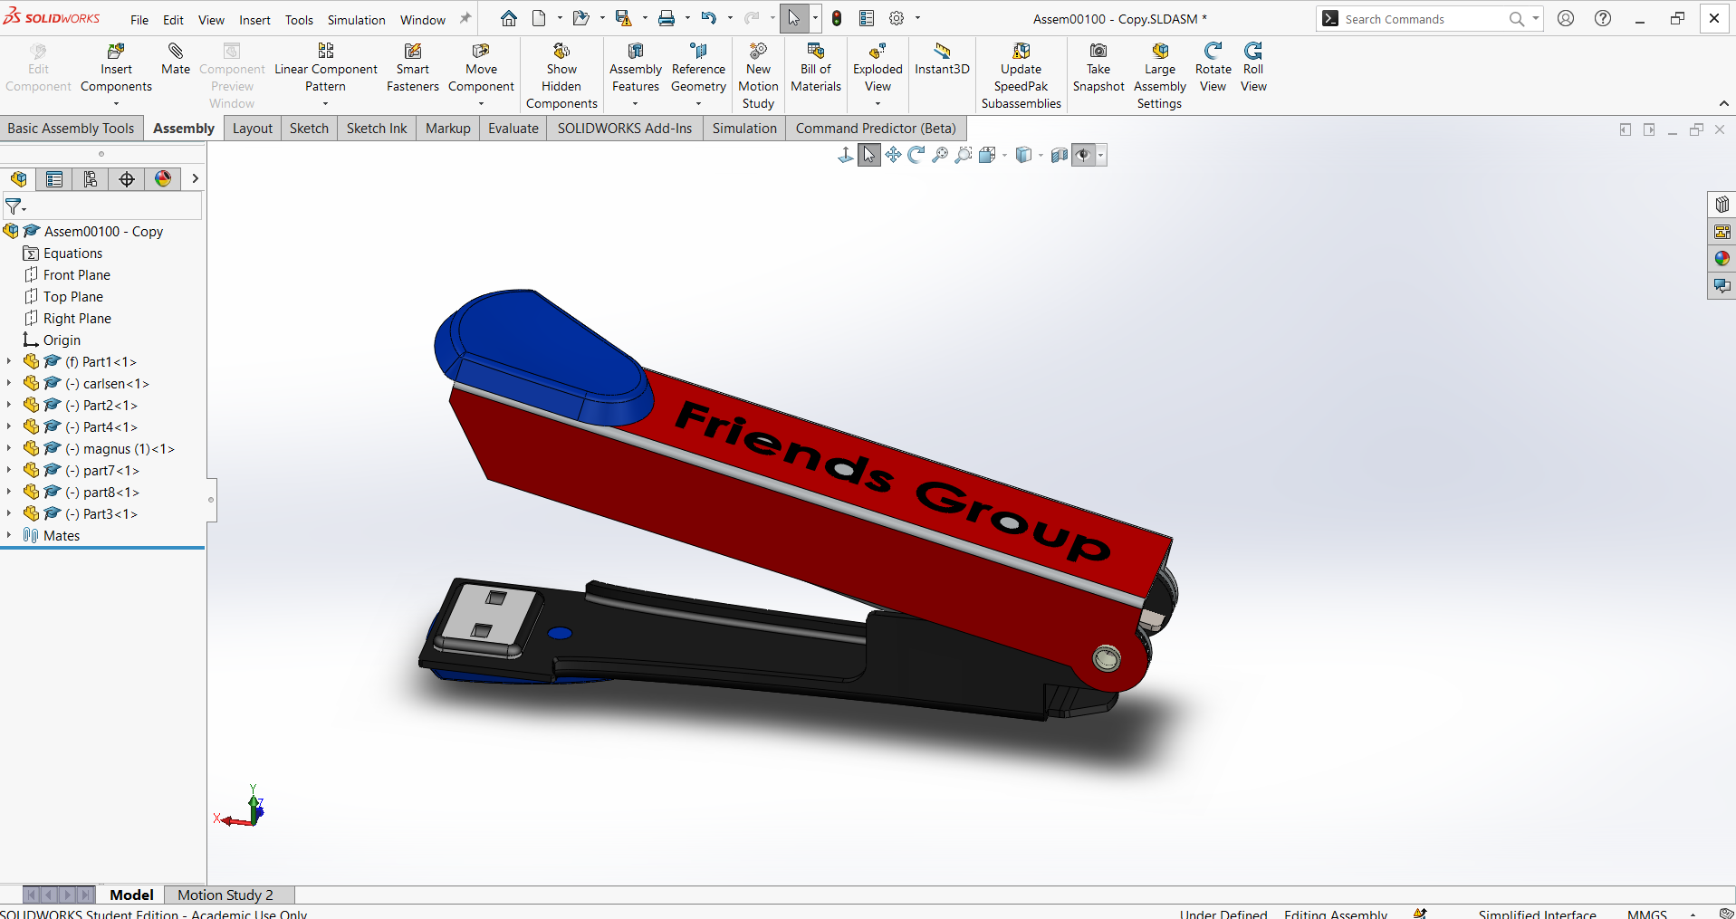Click the Roll View tool
1736x919 pixels.
[x=1253, y=69]
